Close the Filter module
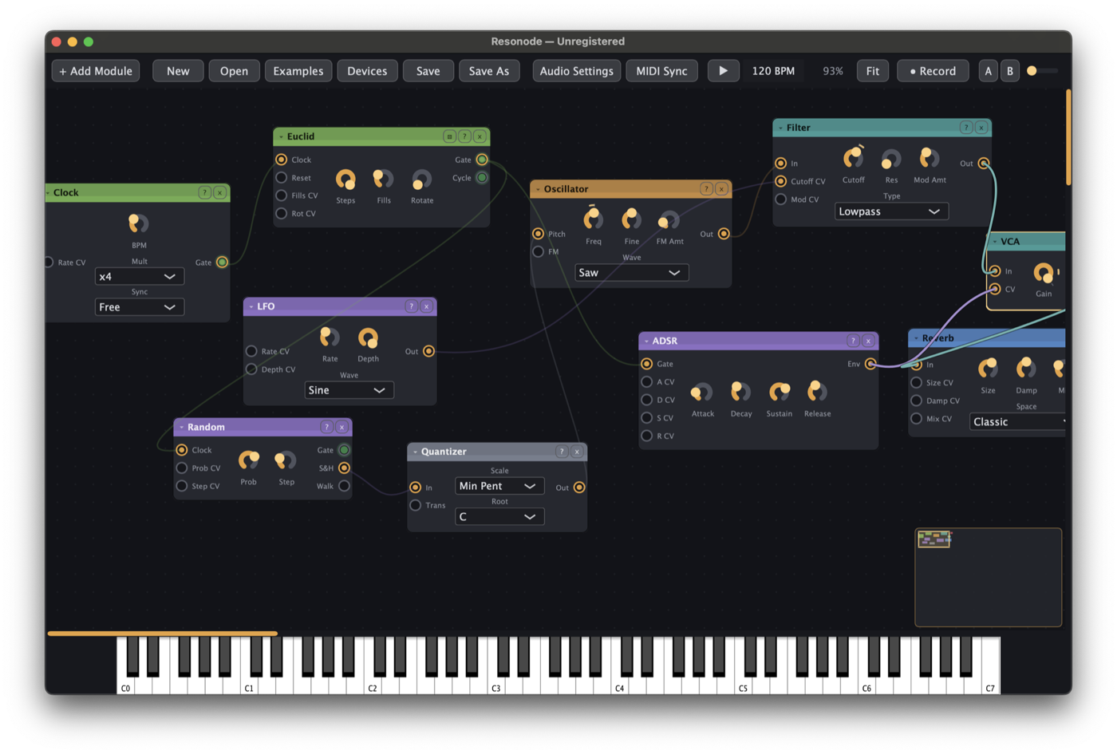This screenshot has height=754, width=1117. [x=981, y=128]
